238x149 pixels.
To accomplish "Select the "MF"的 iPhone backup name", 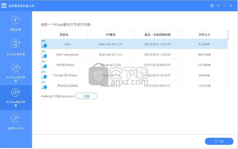I will click(65, 65).
